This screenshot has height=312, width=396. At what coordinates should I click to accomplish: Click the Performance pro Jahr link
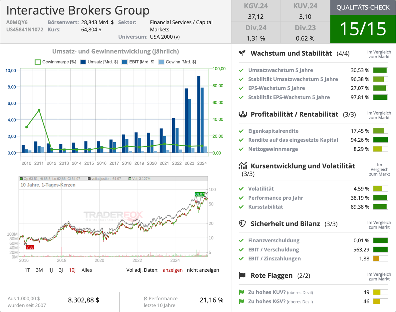(x=276, y=198)
